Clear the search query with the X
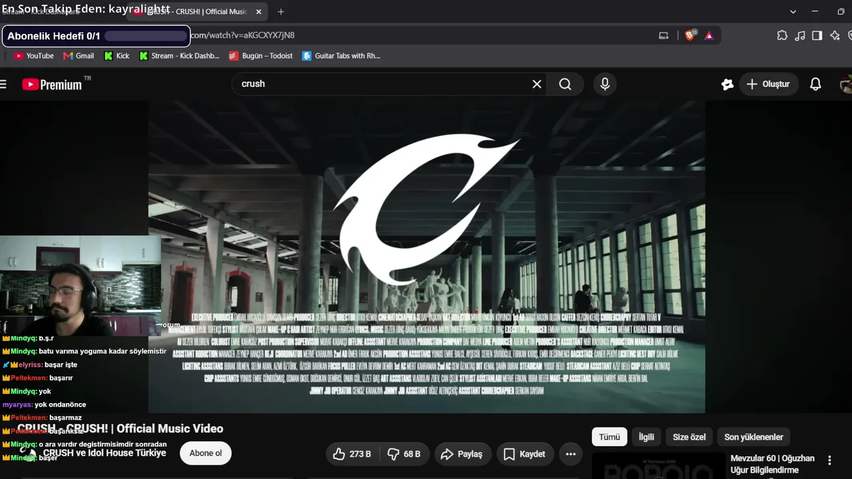This screenshot has width=852, height=479. [x=537, y=84]
